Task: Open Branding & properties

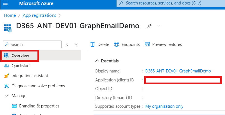Action: pos(39,106)
